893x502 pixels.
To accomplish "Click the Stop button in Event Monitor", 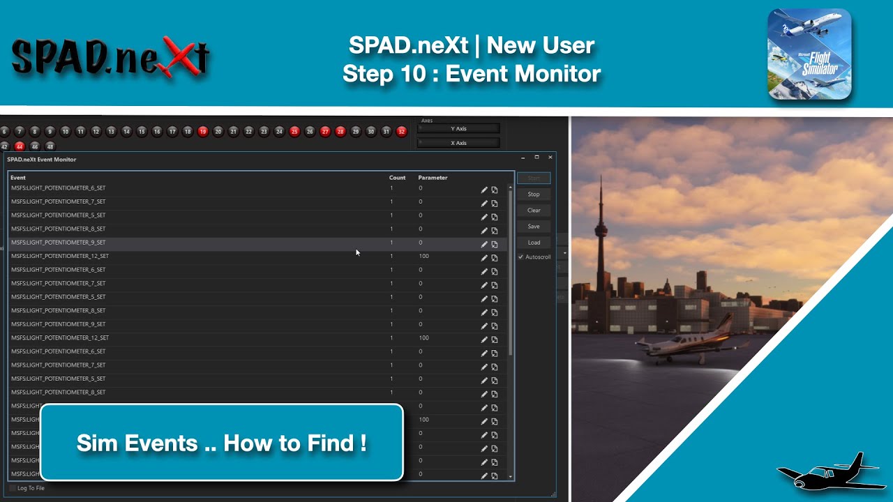I will click(534, 194).
